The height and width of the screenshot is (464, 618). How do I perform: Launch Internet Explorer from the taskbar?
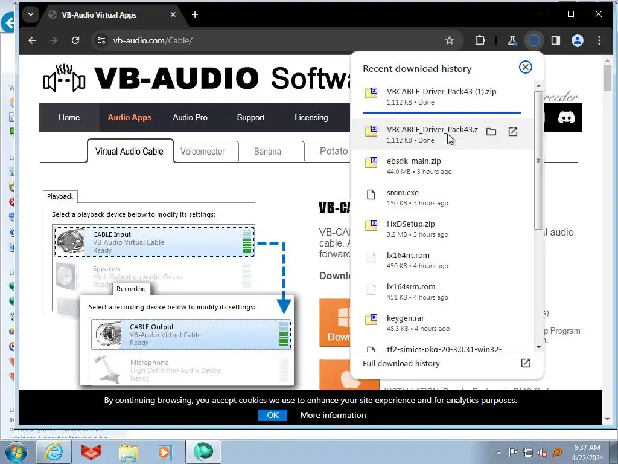[54, 452]
